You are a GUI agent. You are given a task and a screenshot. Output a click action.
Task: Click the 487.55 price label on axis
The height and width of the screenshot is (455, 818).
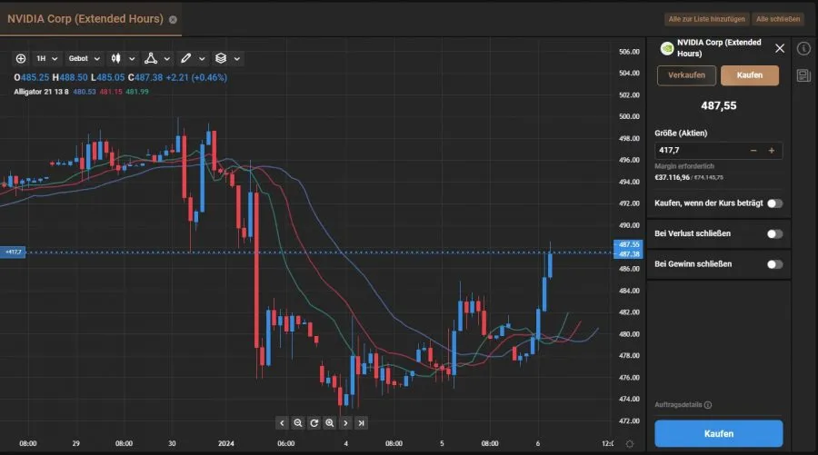tap(628, 244)
